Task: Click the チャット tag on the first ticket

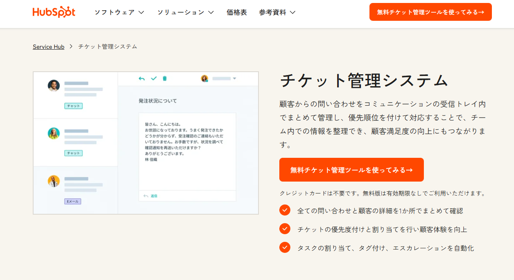Action: click(x=73, y=106)
